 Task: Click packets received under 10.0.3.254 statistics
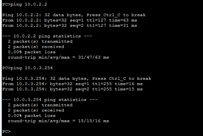[36, 110]
